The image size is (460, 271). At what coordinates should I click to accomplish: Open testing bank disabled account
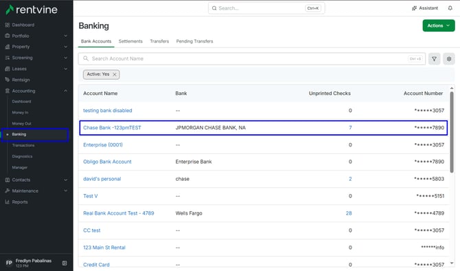[107, 111]
